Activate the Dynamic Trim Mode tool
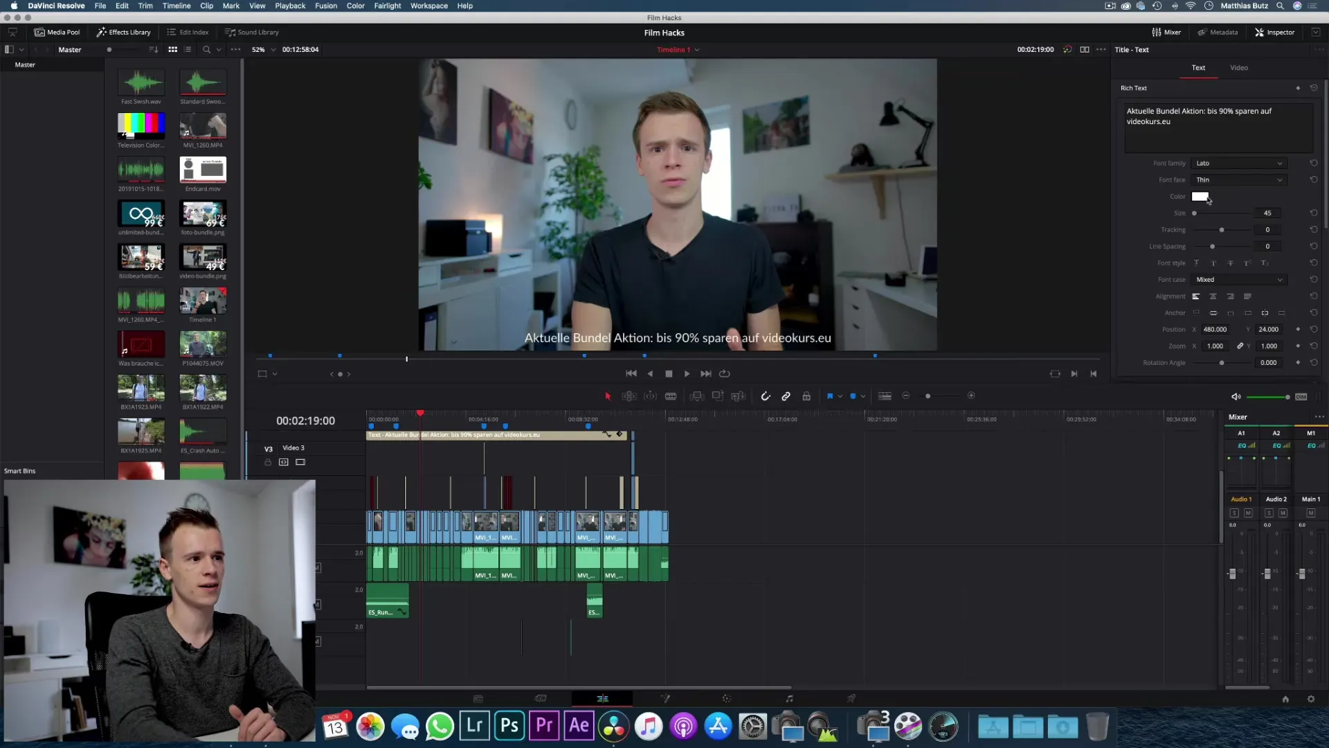 pos(651,396)
